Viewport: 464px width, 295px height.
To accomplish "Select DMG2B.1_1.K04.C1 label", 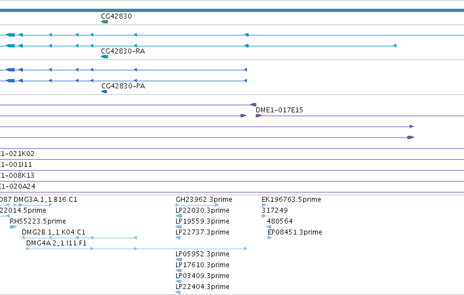I will 53,232.
